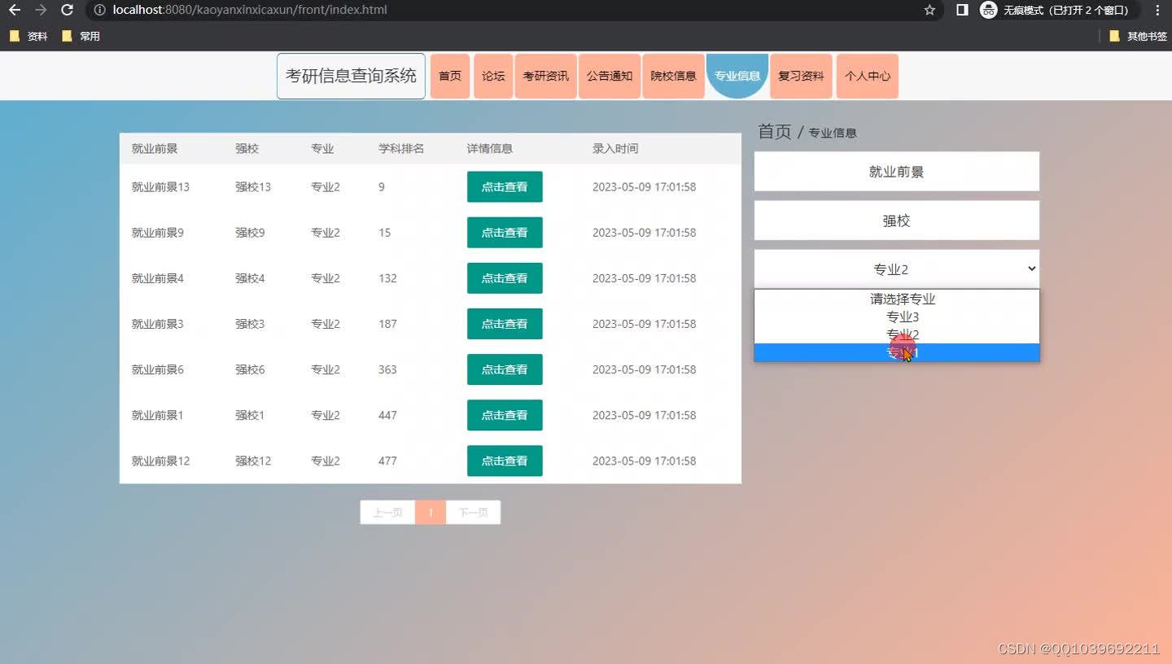Image resolution: width=1172 pixels, height=664 pixels.
Task: Choose the highlighted 专业1 option
Action: coord(897,352)
